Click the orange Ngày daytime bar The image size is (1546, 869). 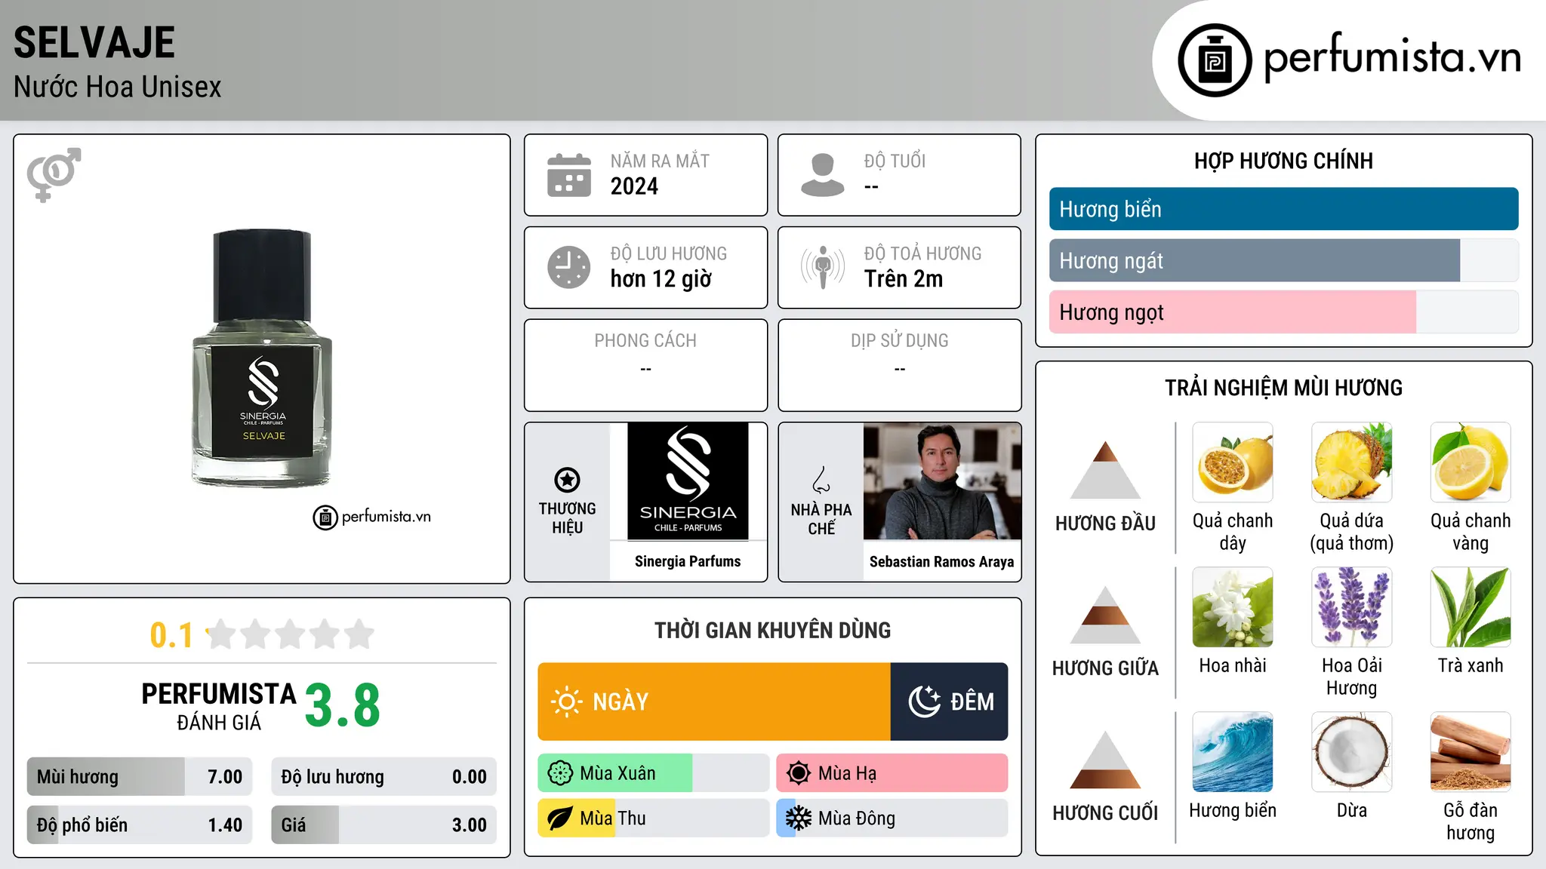point(714,702)
